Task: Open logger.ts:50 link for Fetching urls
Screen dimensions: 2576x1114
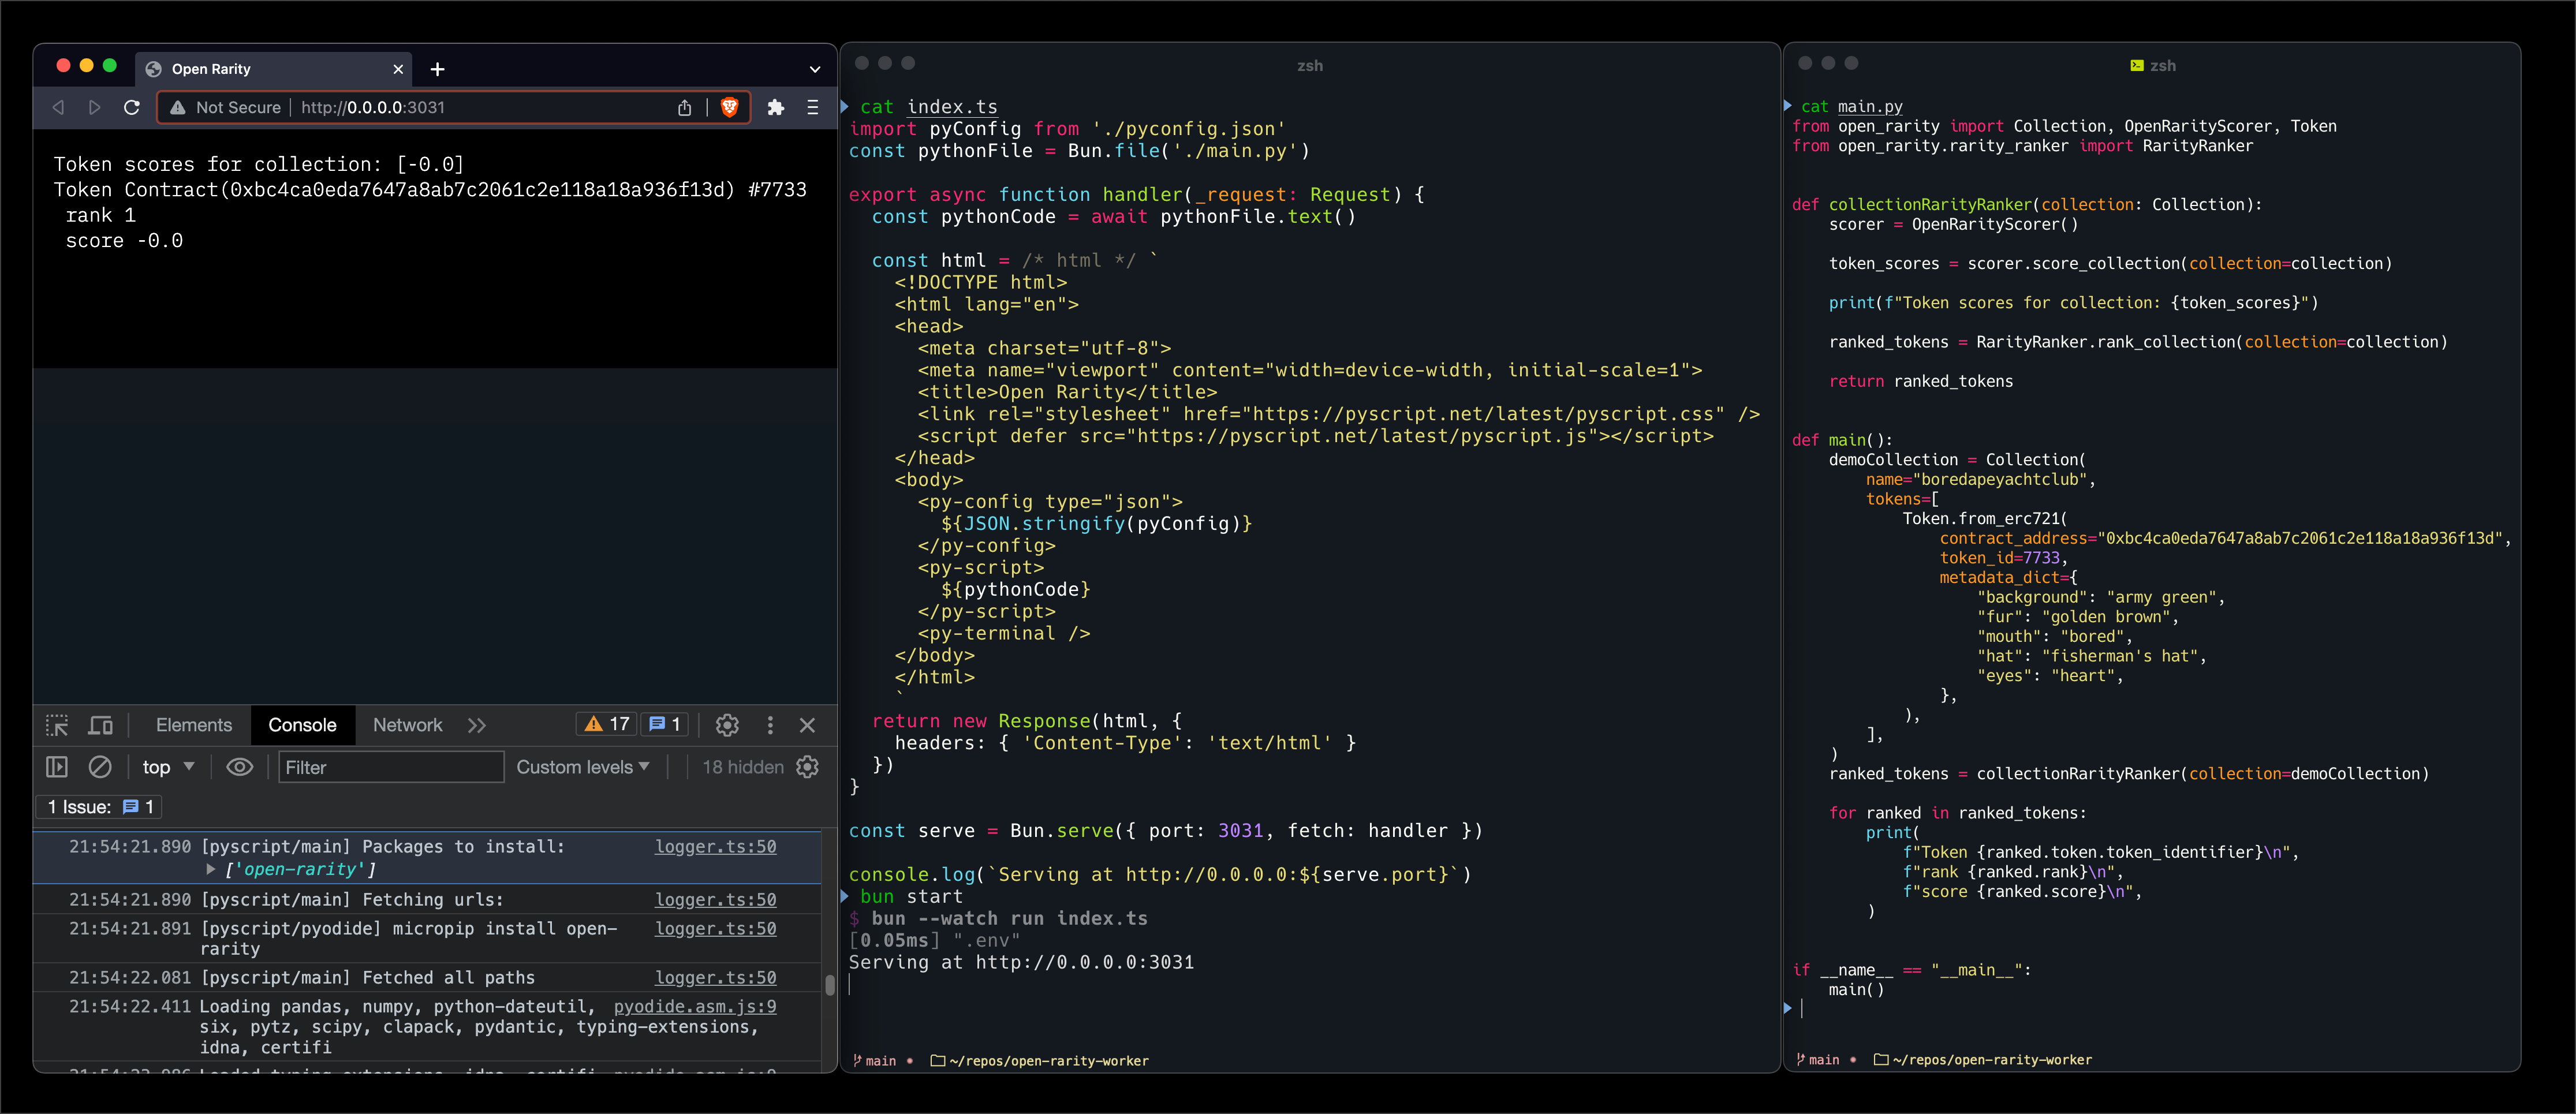Action: pos(715,899)
